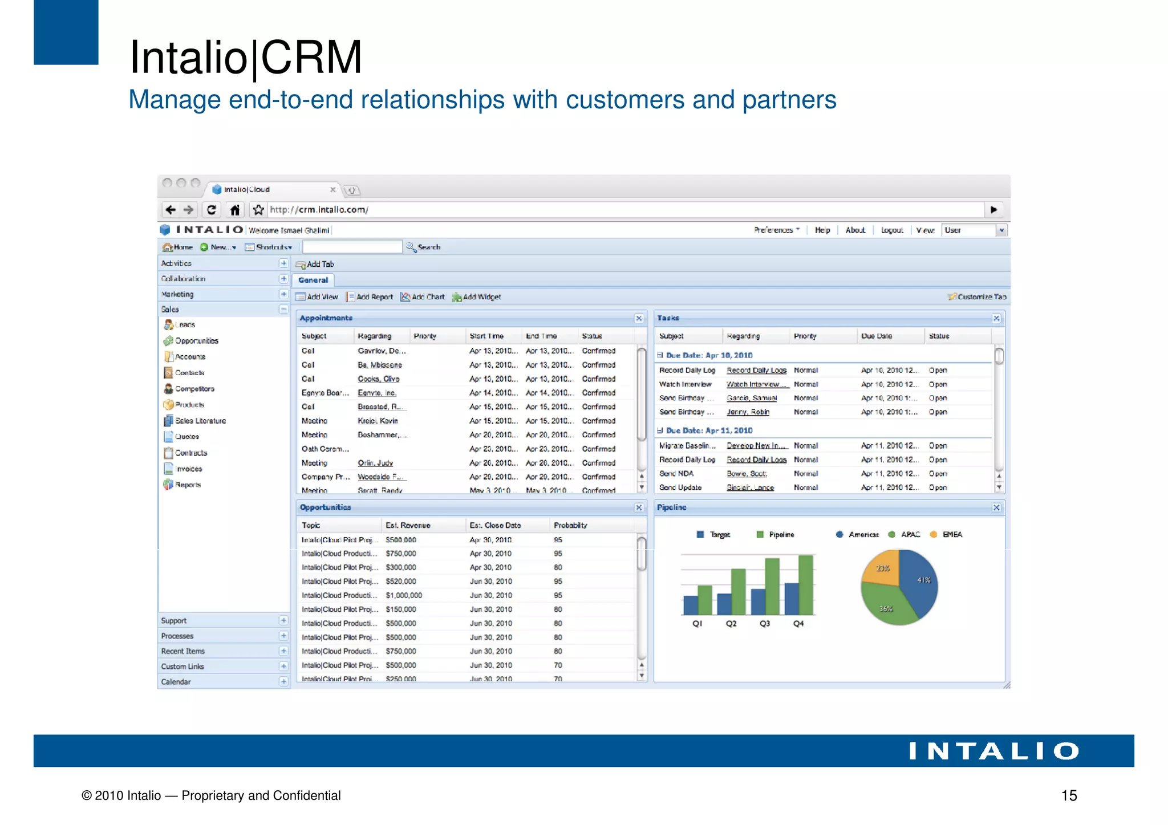Screen dimensions: 1168x825
Task: Open the View User combo box
Action: point(974,230)
